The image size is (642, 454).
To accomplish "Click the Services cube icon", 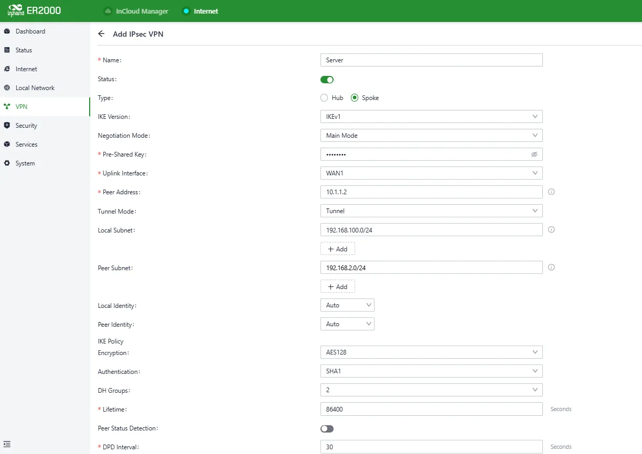I will click(7, 145).
